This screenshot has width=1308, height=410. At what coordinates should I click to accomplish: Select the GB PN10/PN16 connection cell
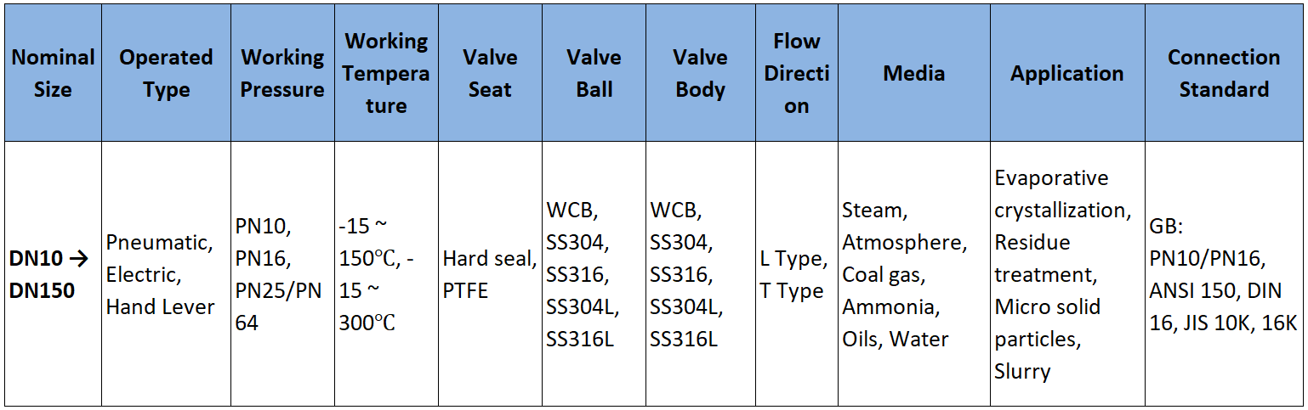(x=1223, y=274)
